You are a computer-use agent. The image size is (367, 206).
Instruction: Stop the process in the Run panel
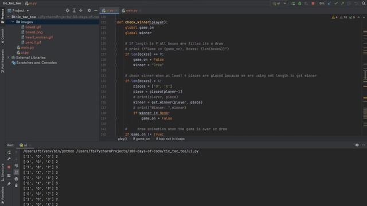(9, 167)
